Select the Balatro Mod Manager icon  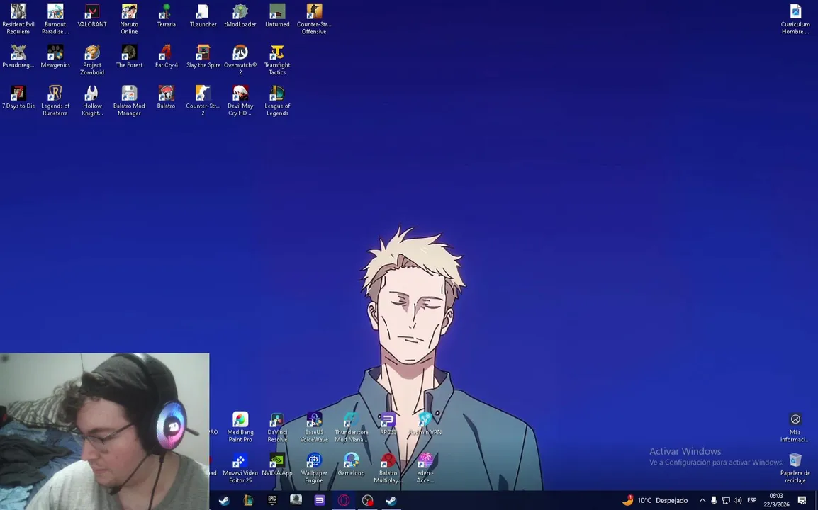pyautogui.click(x=130, y=100)
